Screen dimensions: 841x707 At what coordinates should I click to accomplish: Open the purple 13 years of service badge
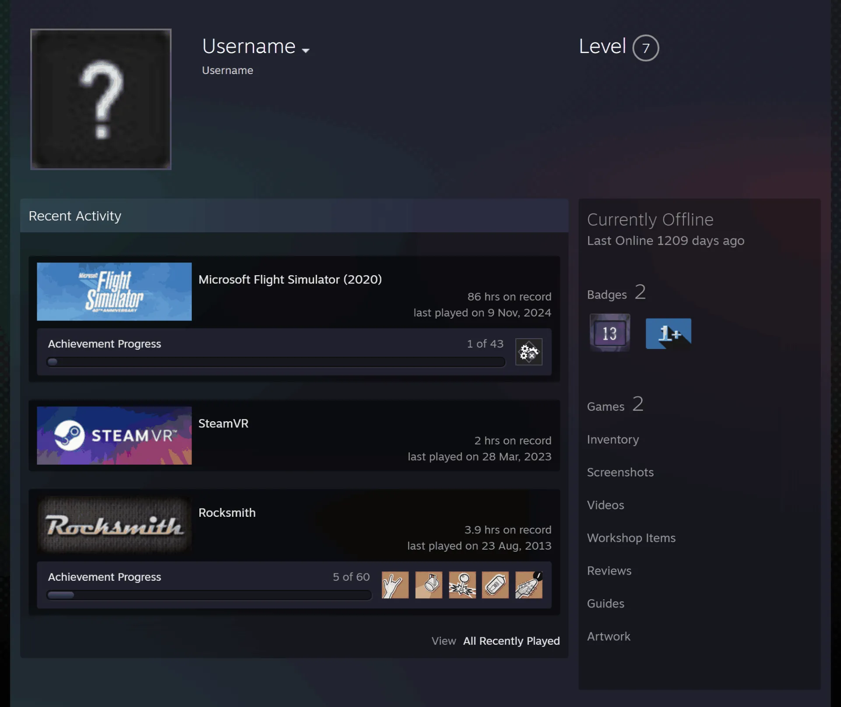click(x=610, y=333)
